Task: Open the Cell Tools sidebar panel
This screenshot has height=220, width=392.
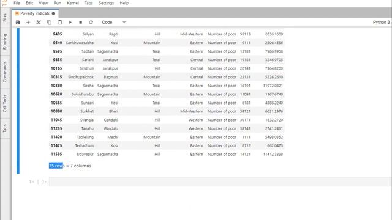Action: (5, 103)
